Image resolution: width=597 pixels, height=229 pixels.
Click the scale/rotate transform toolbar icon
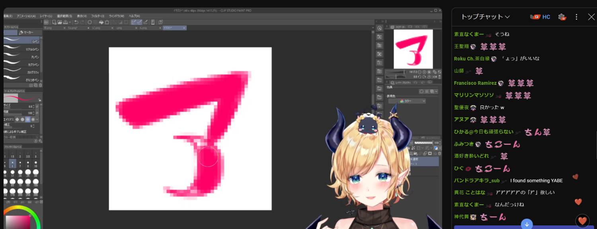click(x=107, y=22)
